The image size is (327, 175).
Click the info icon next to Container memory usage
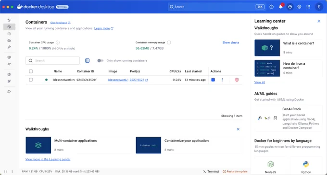coord(169,42)
